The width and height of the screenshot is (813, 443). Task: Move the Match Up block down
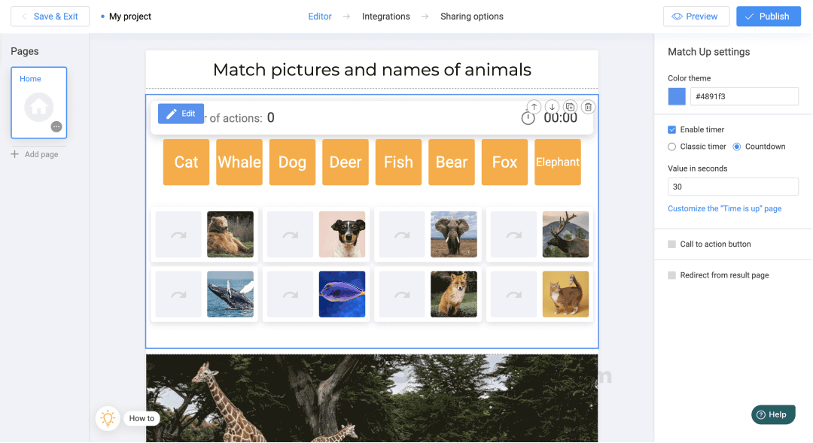[552, 106]
